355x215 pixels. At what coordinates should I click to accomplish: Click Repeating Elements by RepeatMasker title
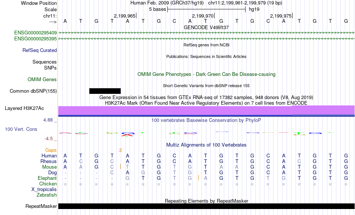[x=207, y=201]
